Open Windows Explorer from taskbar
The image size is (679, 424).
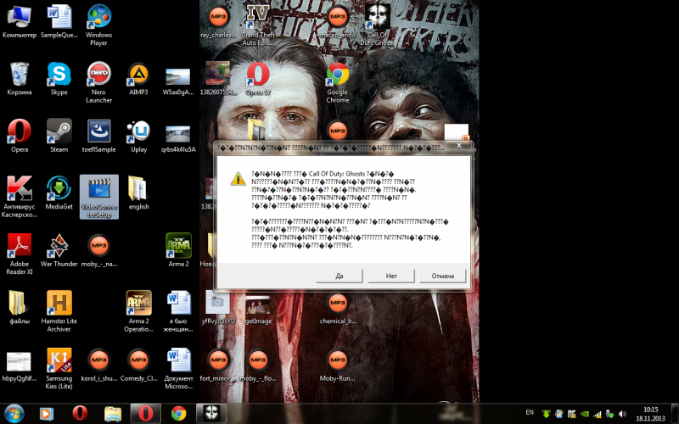[113, 414]
